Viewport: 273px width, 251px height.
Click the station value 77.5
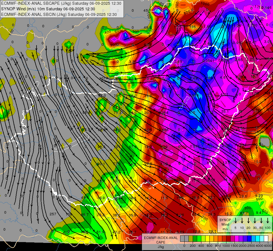pyautogui.click(x=117, y=164)
